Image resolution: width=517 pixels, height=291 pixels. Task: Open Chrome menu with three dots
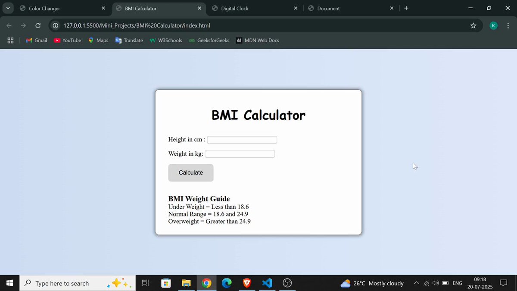pyautogui.click(x=508, y=25)
